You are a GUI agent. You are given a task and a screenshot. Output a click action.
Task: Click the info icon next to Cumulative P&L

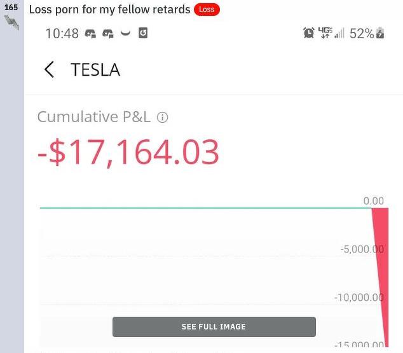[x=163, y=117]
